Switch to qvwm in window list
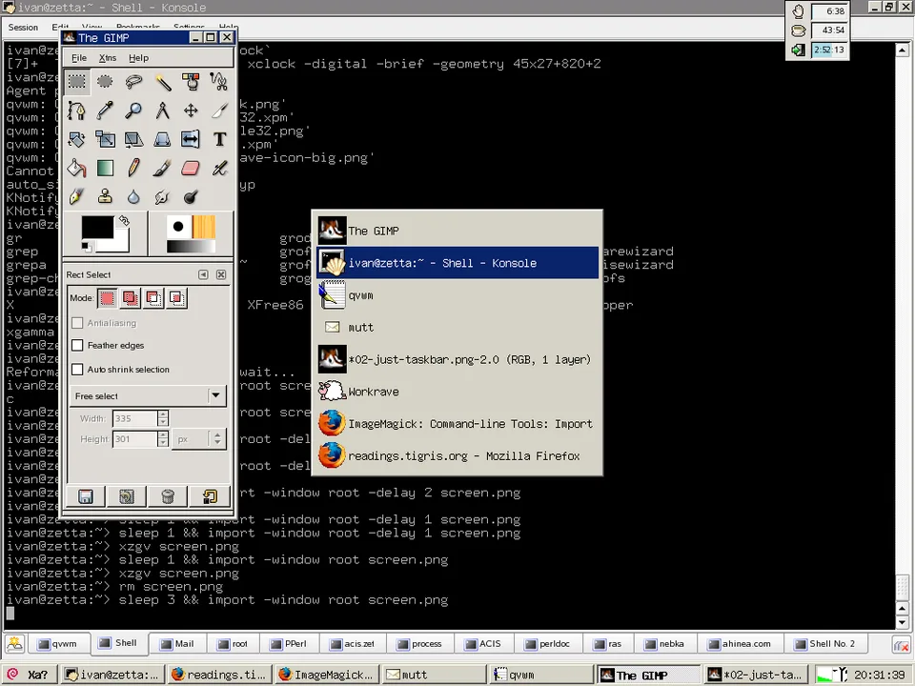Image resolution: width=915 pixels, height=686 pixels. [x=457, y=295]
